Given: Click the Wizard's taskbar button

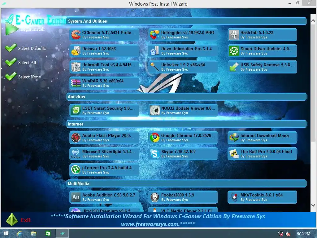Looking at the screenshot, I should point(62,233).
